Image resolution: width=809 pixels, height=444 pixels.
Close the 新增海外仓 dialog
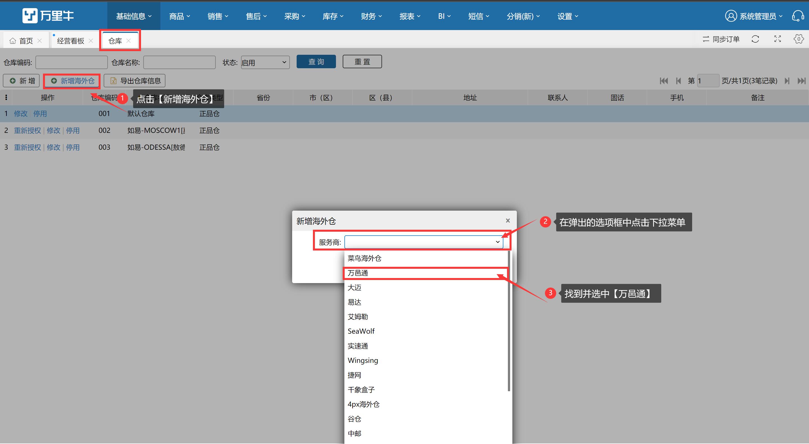(508, 221)
